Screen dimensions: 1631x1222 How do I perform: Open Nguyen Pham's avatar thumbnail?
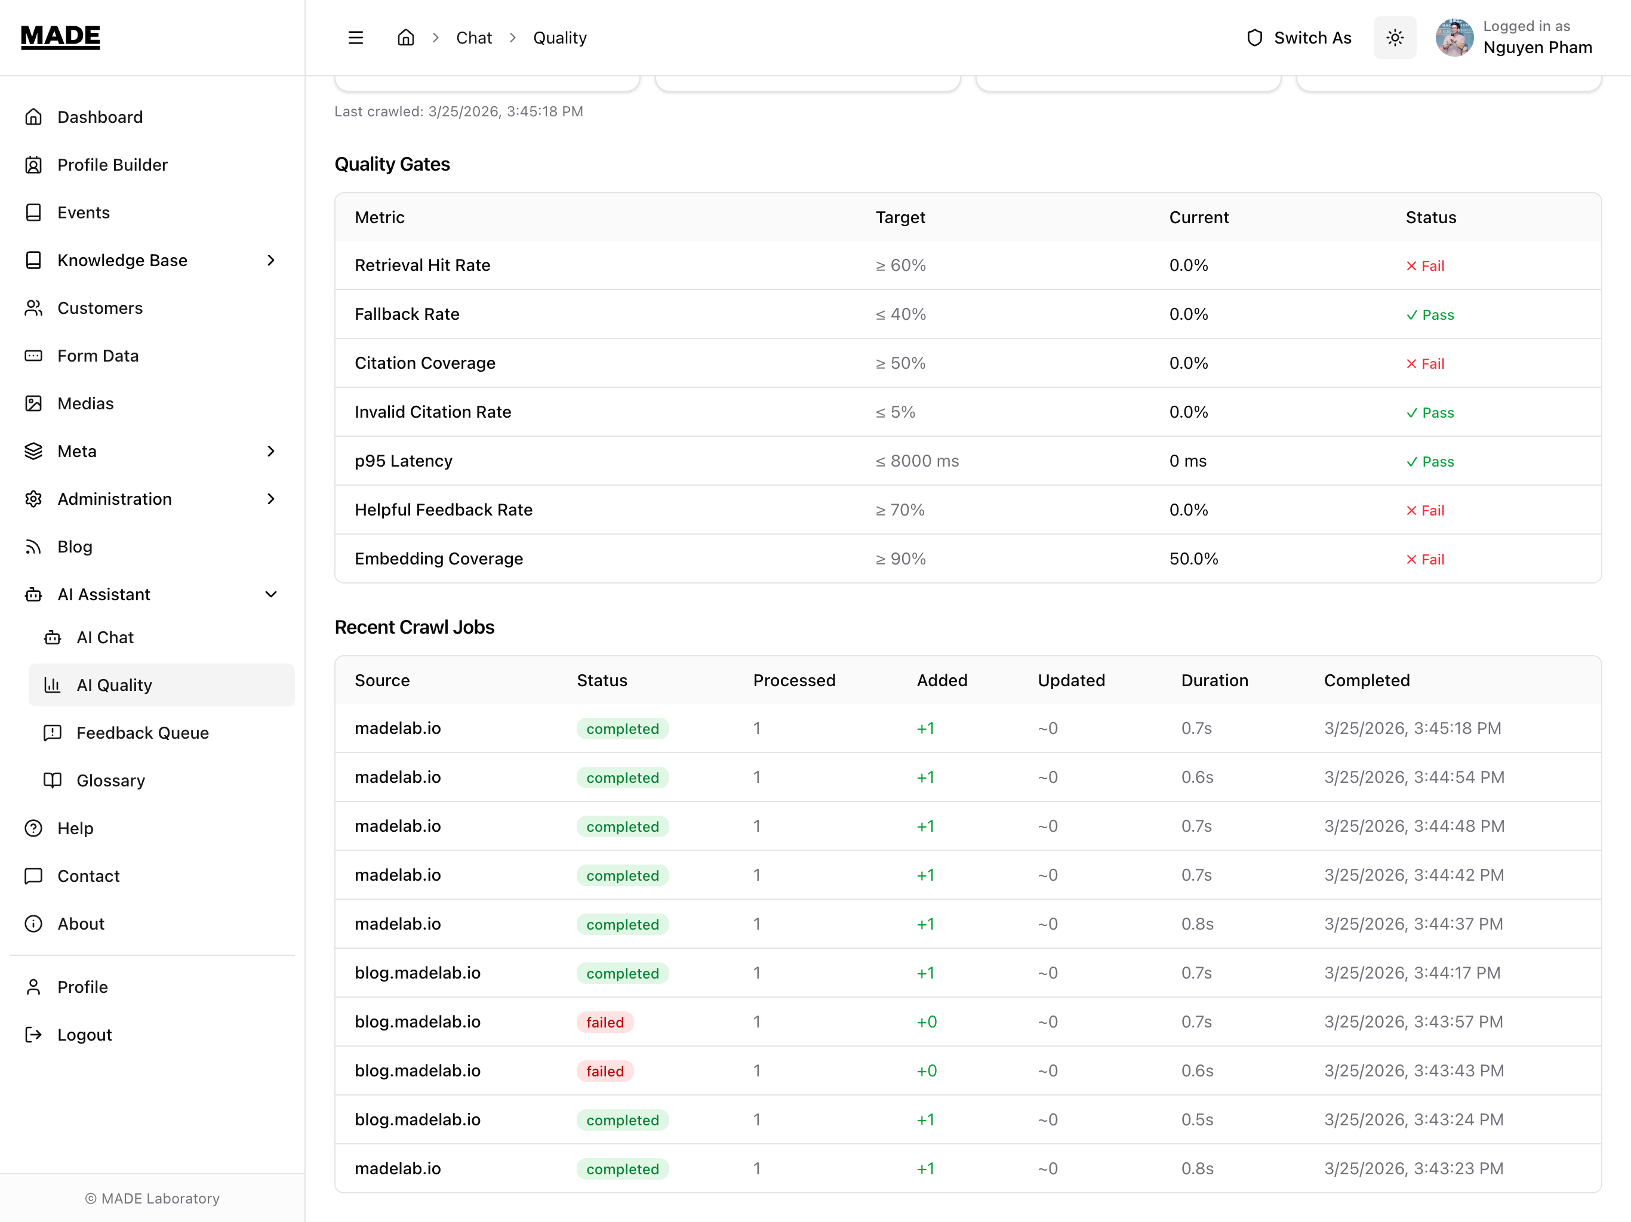1454,38
